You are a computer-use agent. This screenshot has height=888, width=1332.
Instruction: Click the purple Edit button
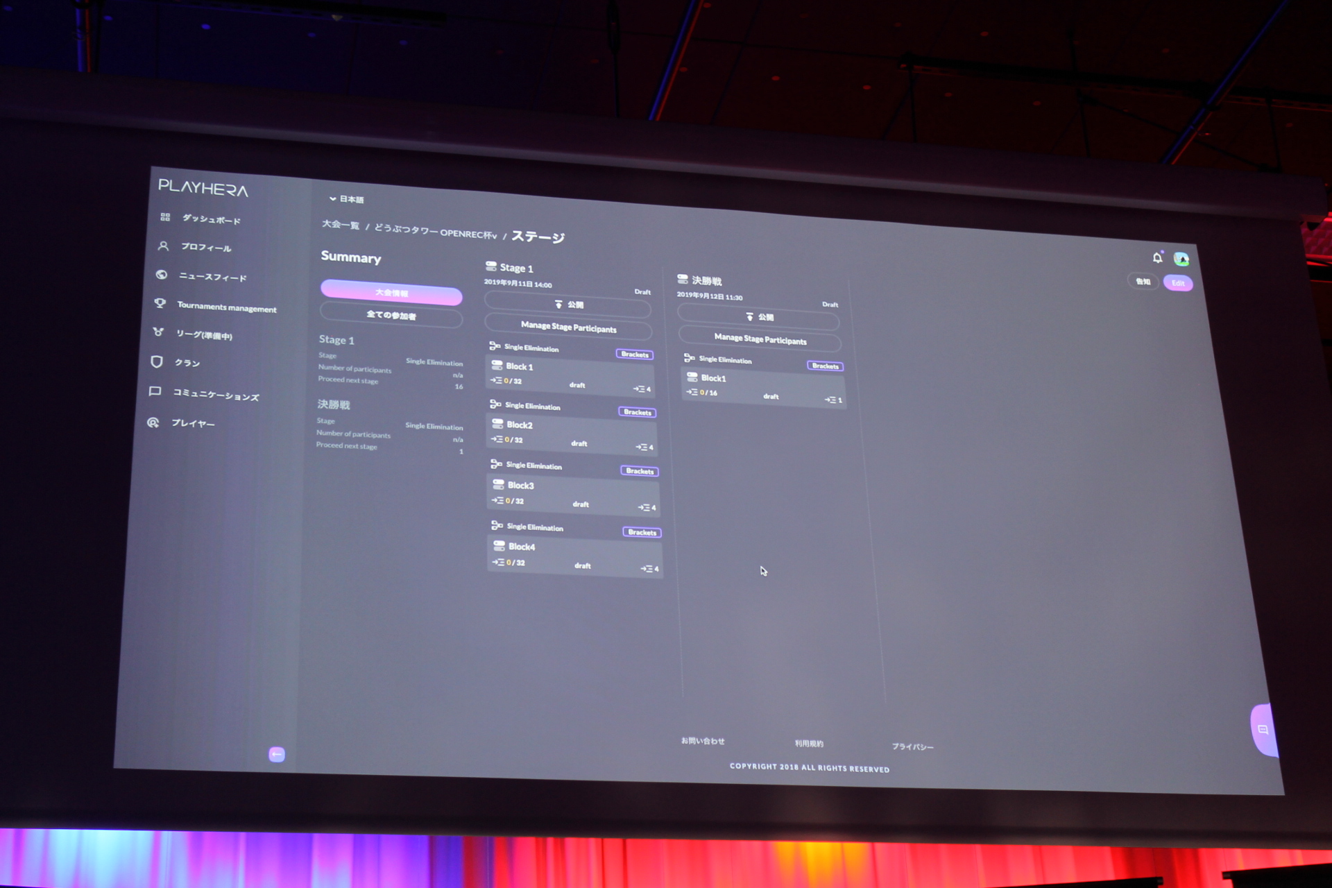[x=1178, y=283]
